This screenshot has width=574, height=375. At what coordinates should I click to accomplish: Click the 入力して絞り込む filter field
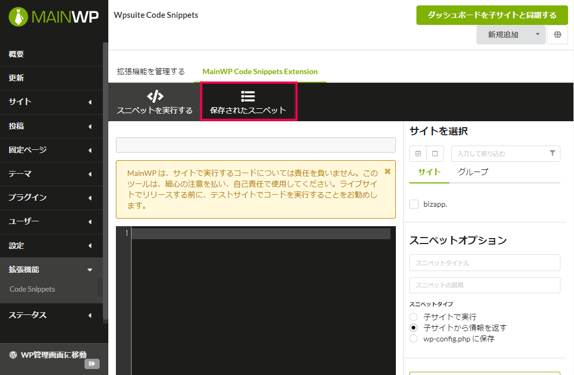pos(506,154)
